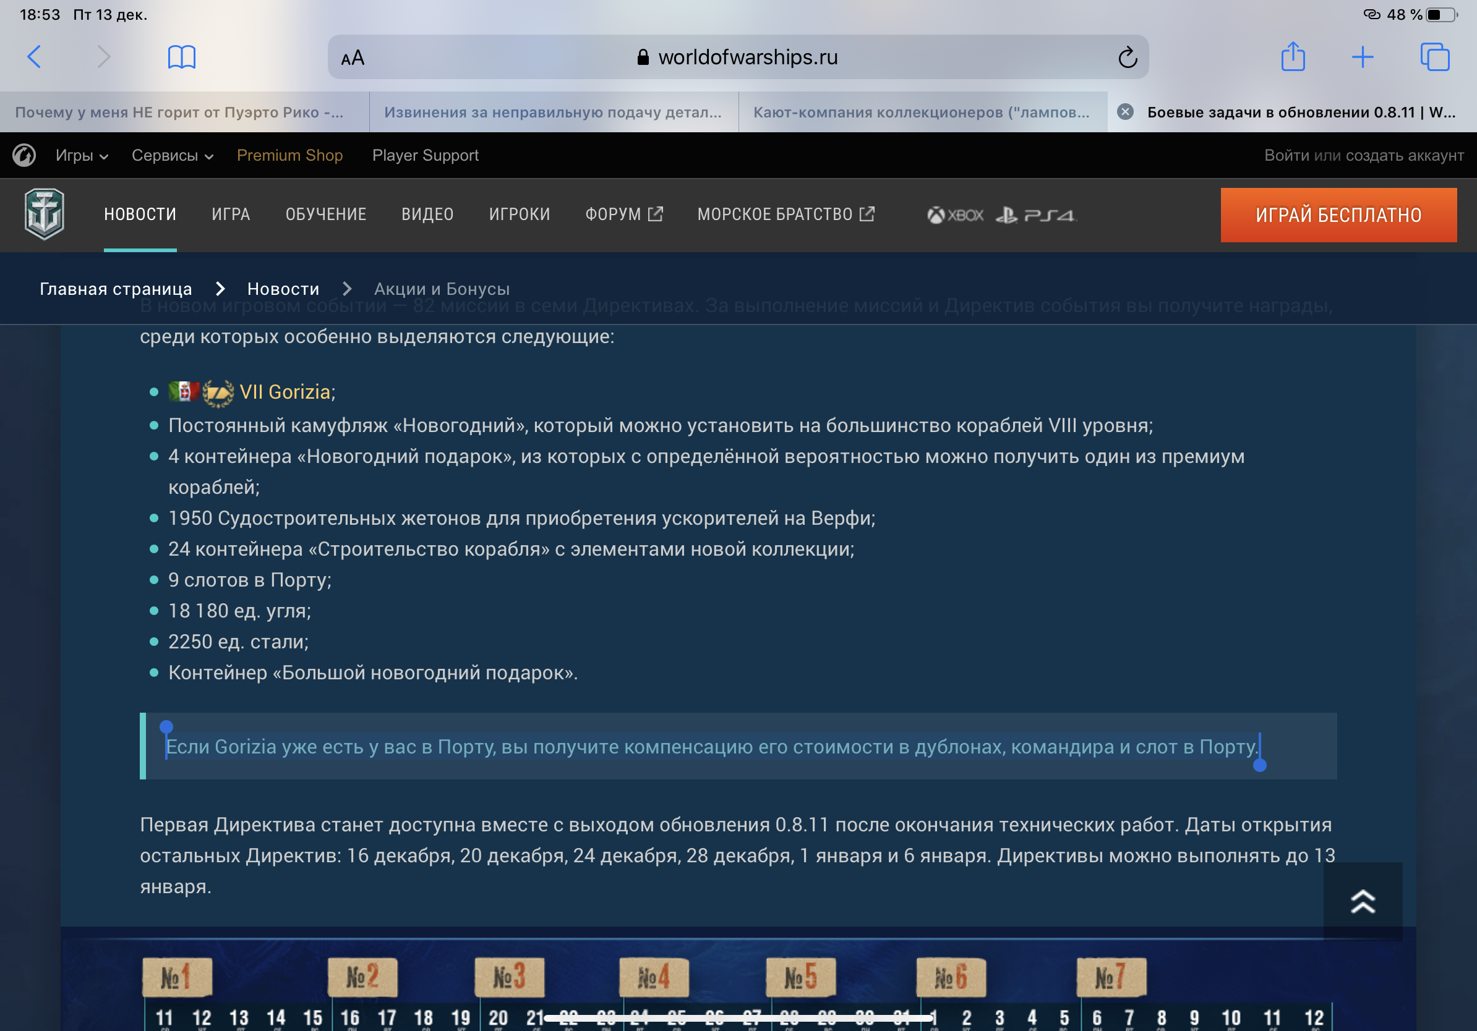The width and height of the screenshot is (1477, 1031).
Task: Tap the scroll-to-top double chevron button
Action: (x=1363, y=901)
